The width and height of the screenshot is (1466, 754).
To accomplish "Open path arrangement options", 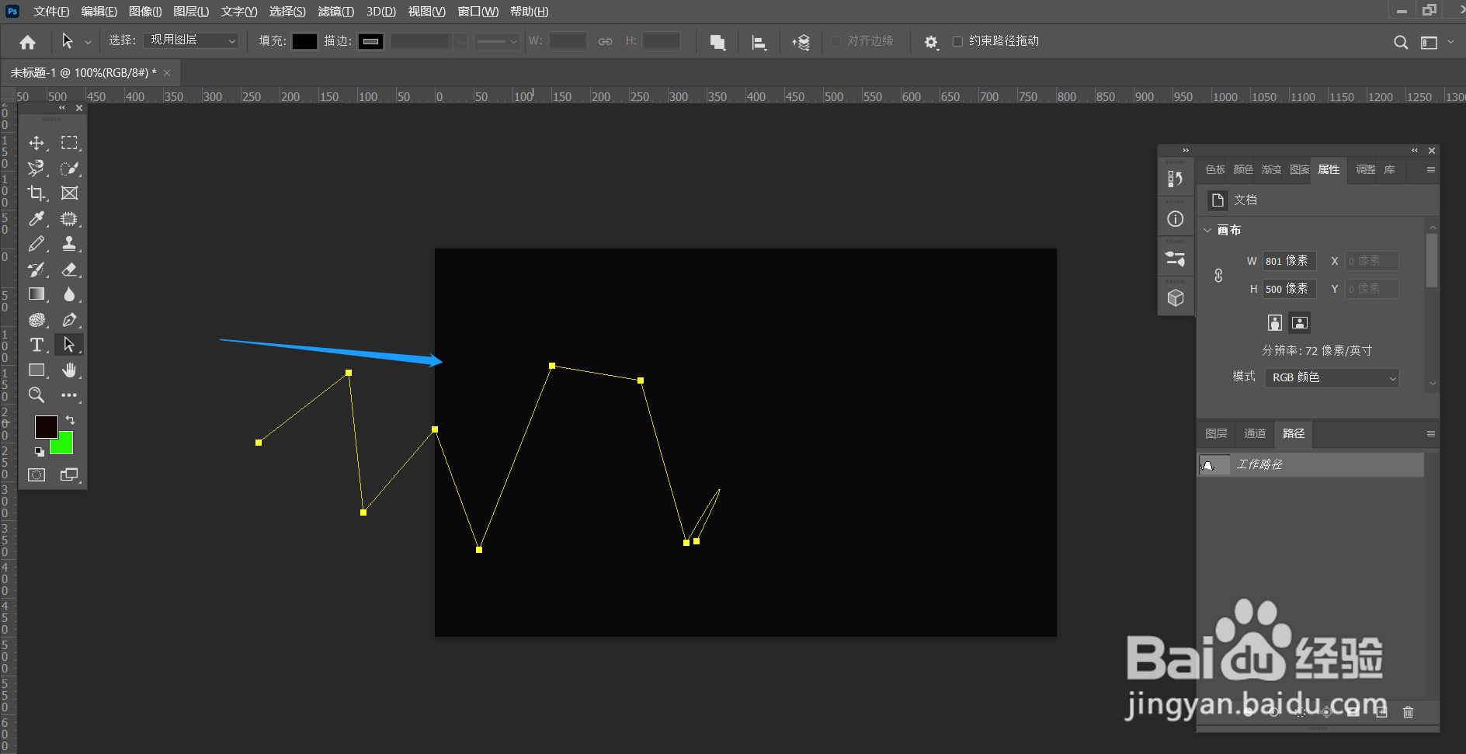I will point(801,42).
